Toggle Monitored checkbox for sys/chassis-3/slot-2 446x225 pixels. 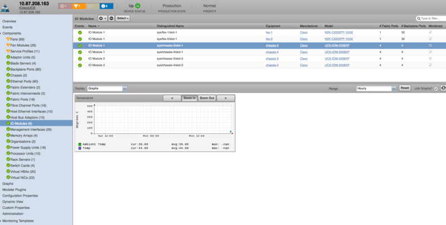430,58
